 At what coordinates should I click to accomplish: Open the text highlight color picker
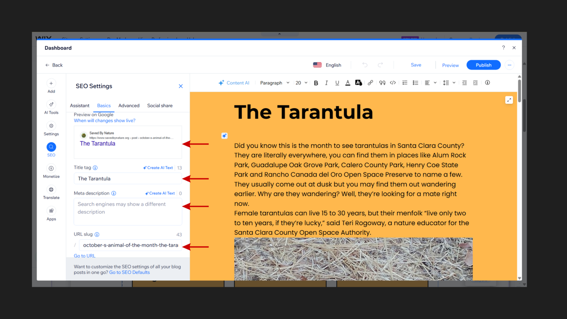click(x=359, y=83)
